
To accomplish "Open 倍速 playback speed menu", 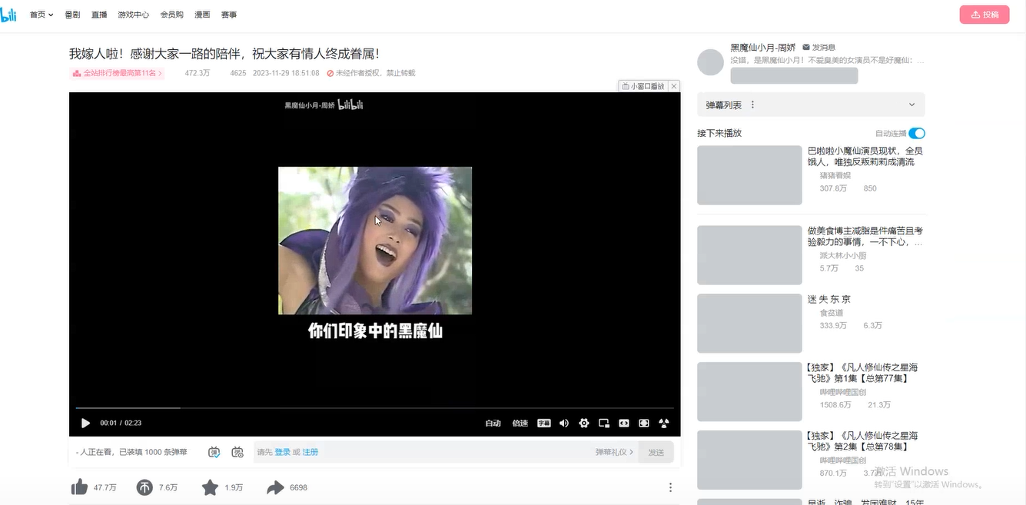I will click(520, 423).
